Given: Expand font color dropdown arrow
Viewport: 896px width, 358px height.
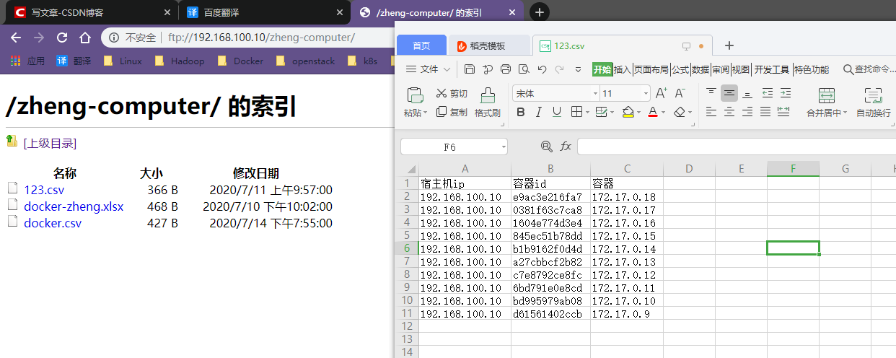Looking at the screenshot, I should [664, 113].
